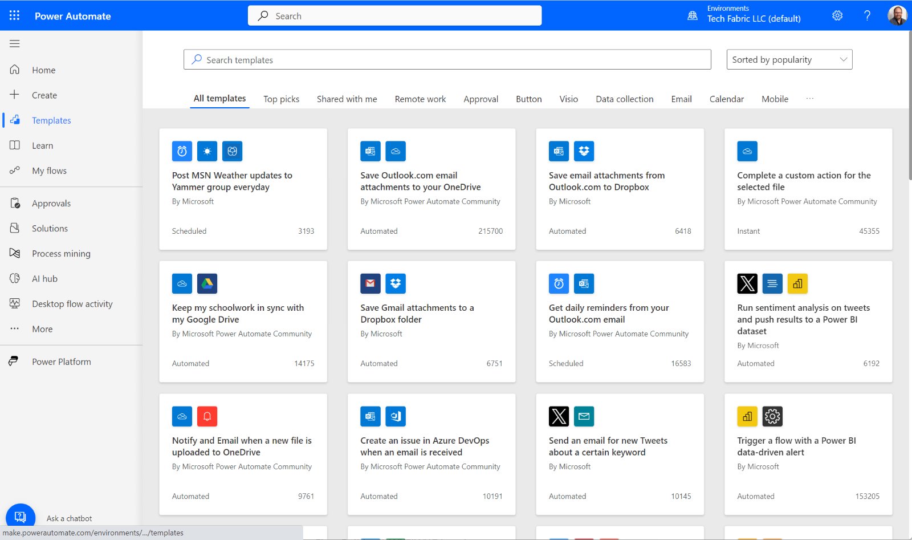The width and height of the screenshot is (912, 540).
Task: Switch to the Shared with me tab
Action: [347, 99]
